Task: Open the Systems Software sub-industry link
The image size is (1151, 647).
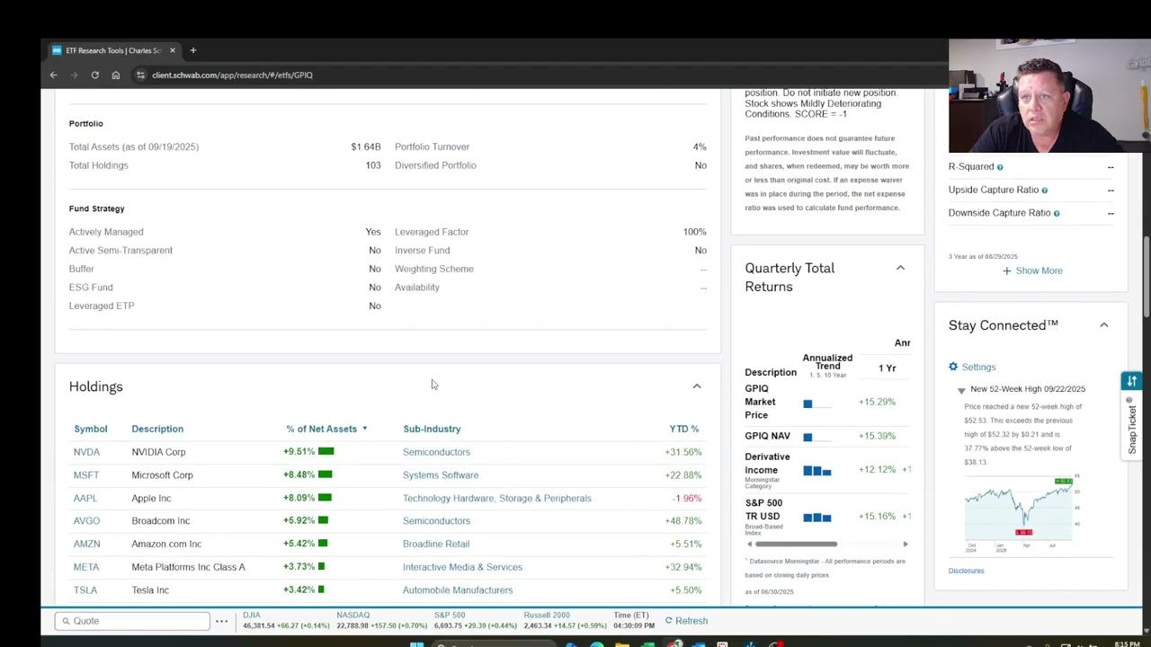Action: tap(441, 475)
